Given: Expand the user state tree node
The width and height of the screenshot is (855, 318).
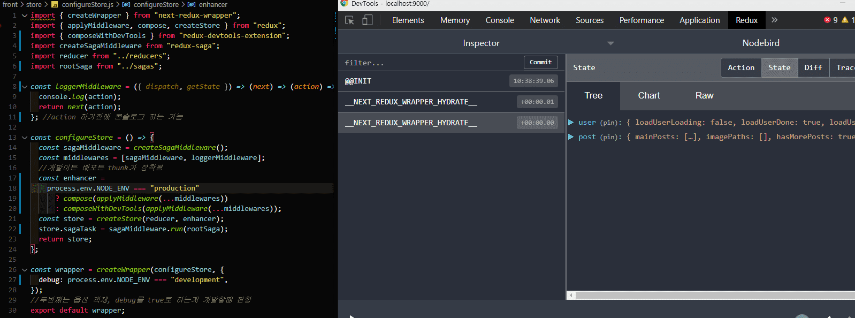Looking at the screenshot, I should pyautogui.click(x=571, y=123).
